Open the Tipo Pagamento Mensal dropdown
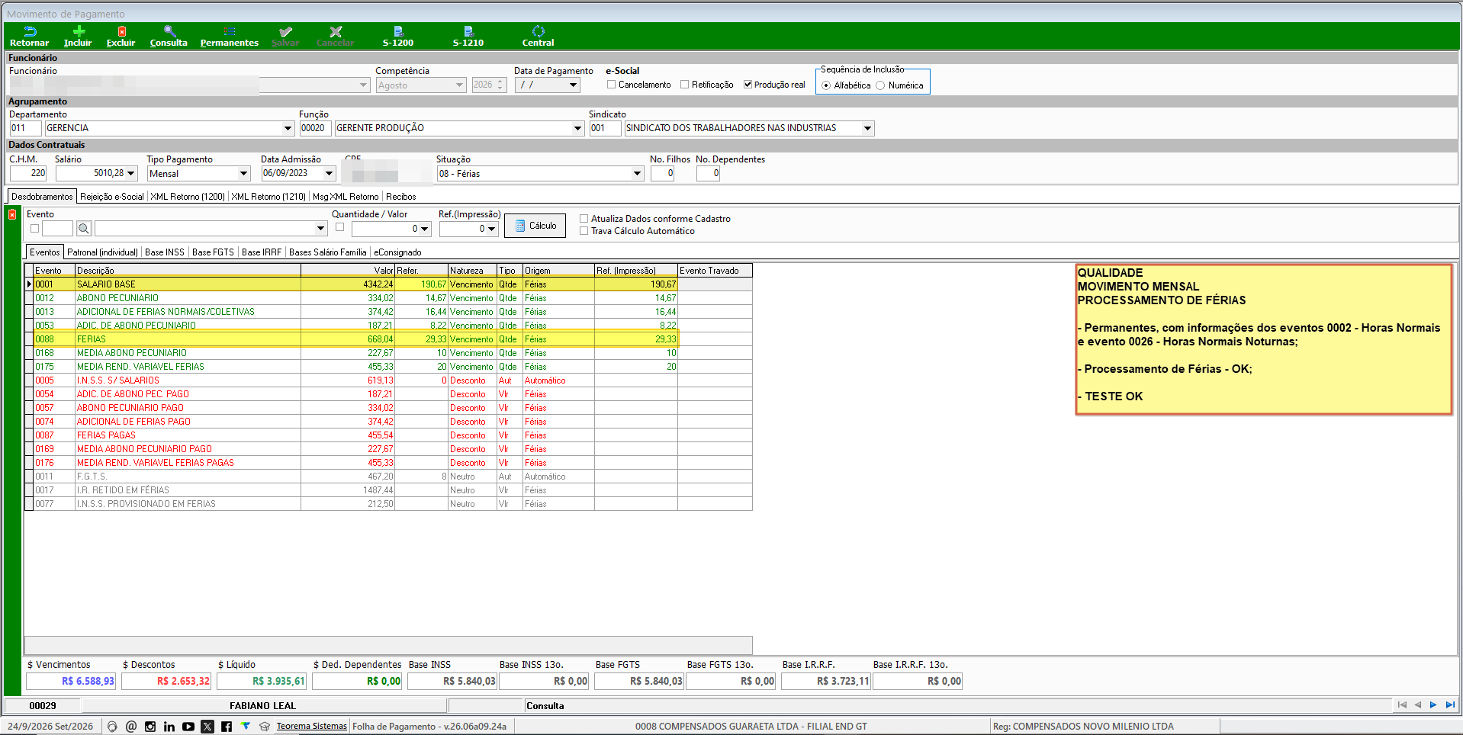The height and width of the screenshot is (735, 1463). click(243, 174)
